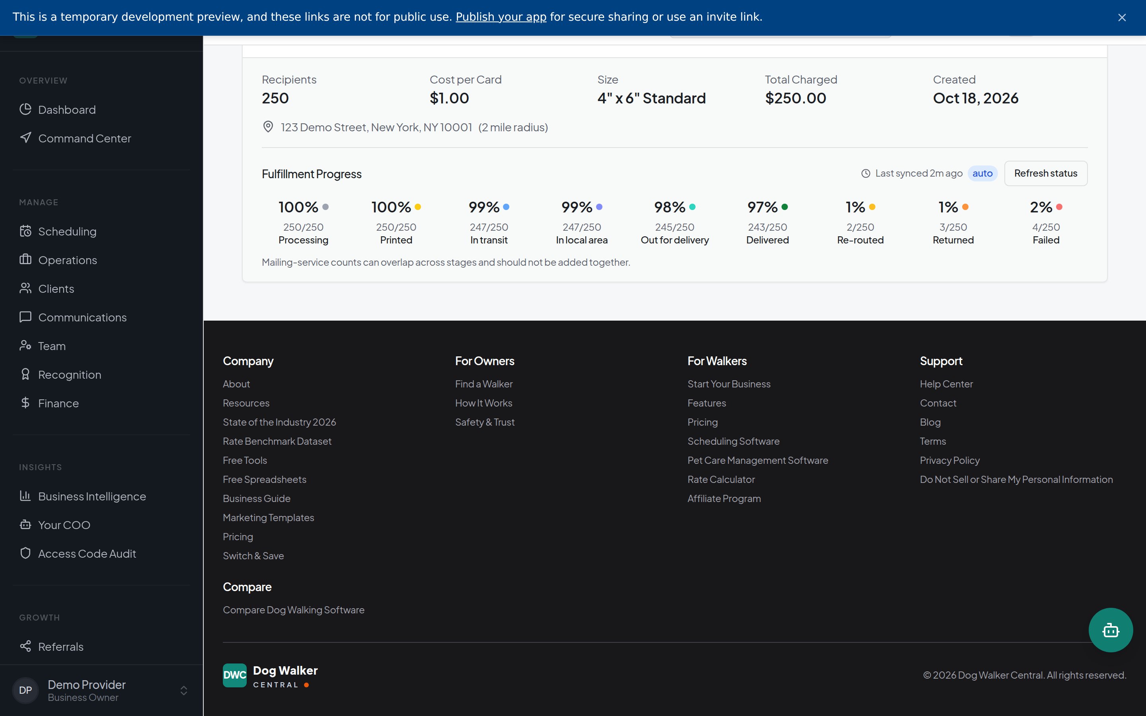Click the Business Intelligence bar-chart icon
This screenshot has height=716, width=1146.
(25, 496)
